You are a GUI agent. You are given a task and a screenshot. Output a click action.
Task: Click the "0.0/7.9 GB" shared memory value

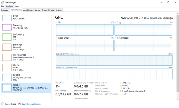coord(81,94)
